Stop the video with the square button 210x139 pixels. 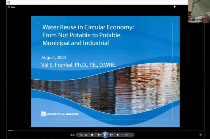92,135
